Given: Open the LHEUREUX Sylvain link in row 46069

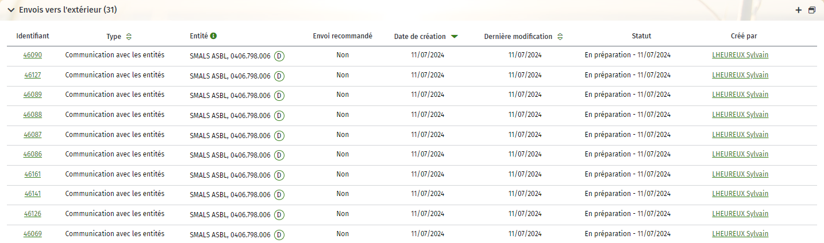Looking at the screenshot, I should point(740,234).
